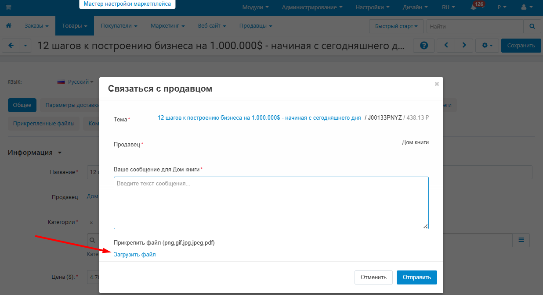Screen dimensions: 543x295
Task: Click the Цена ($) input field
Action: (x=93, y=277)
